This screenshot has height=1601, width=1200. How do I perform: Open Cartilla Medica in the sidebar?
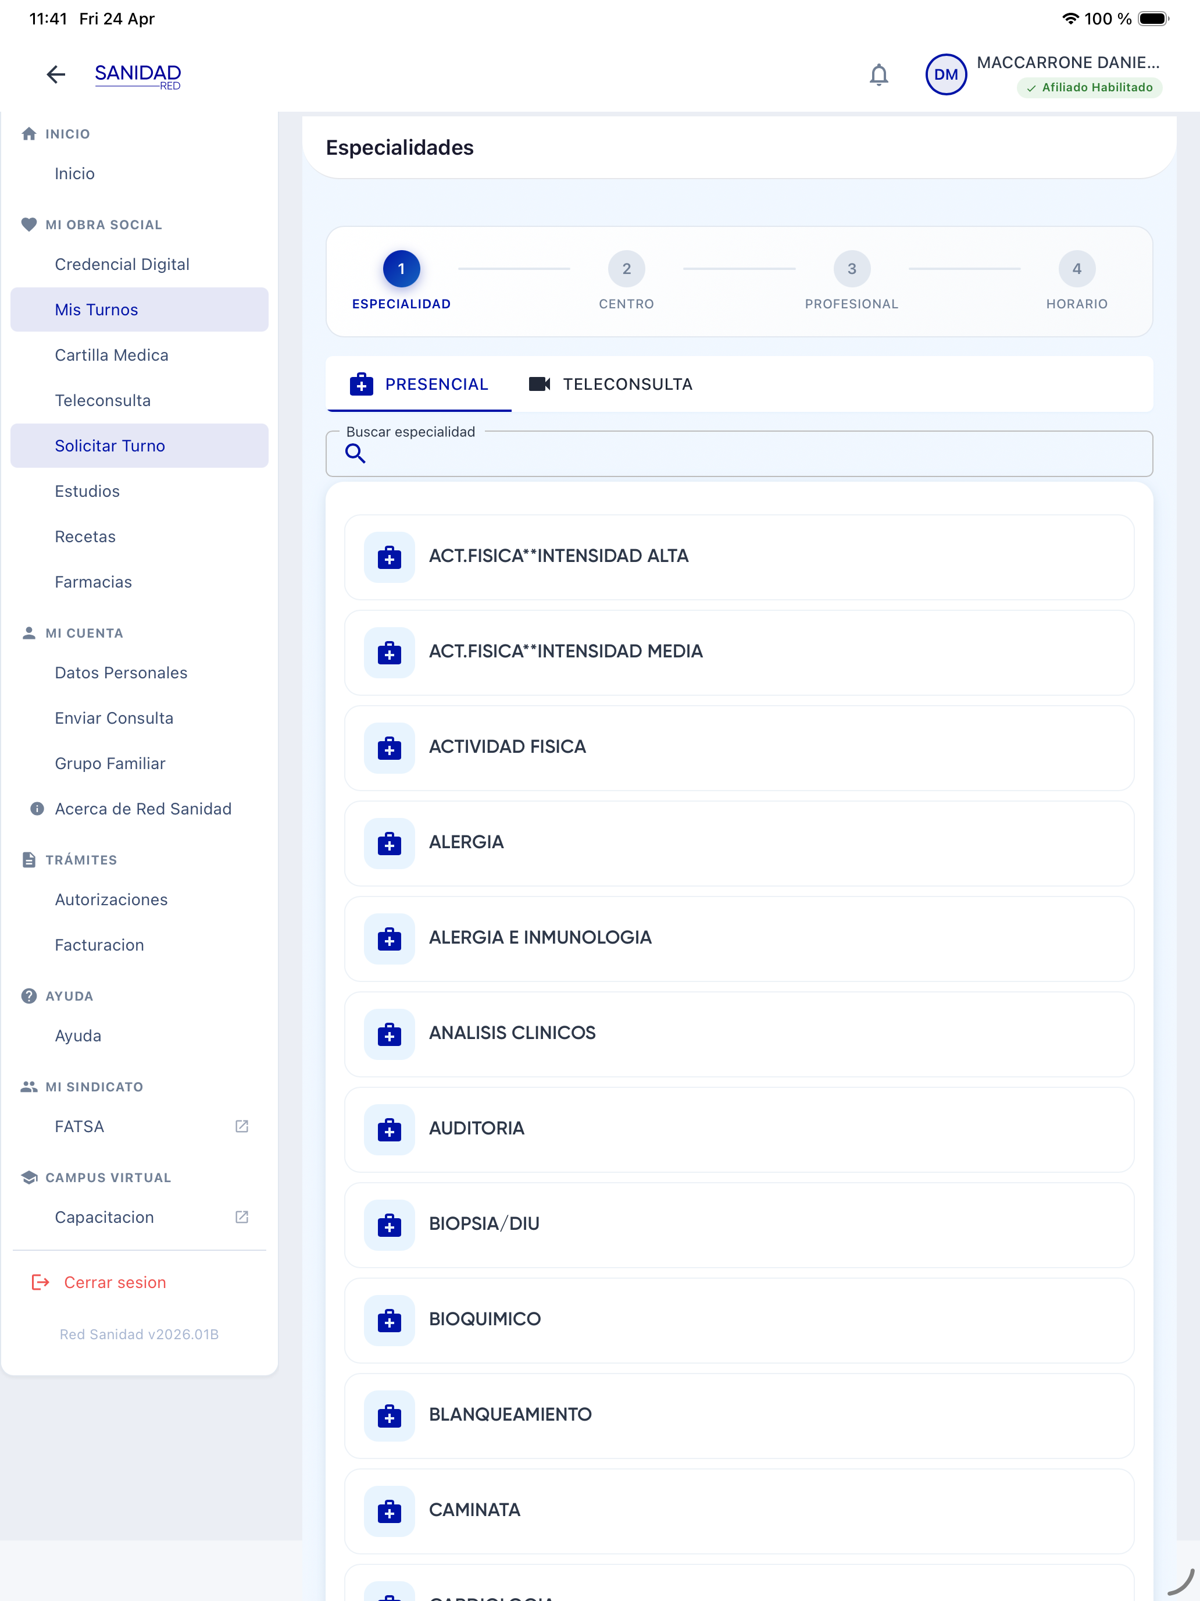[x=140, y=355]
